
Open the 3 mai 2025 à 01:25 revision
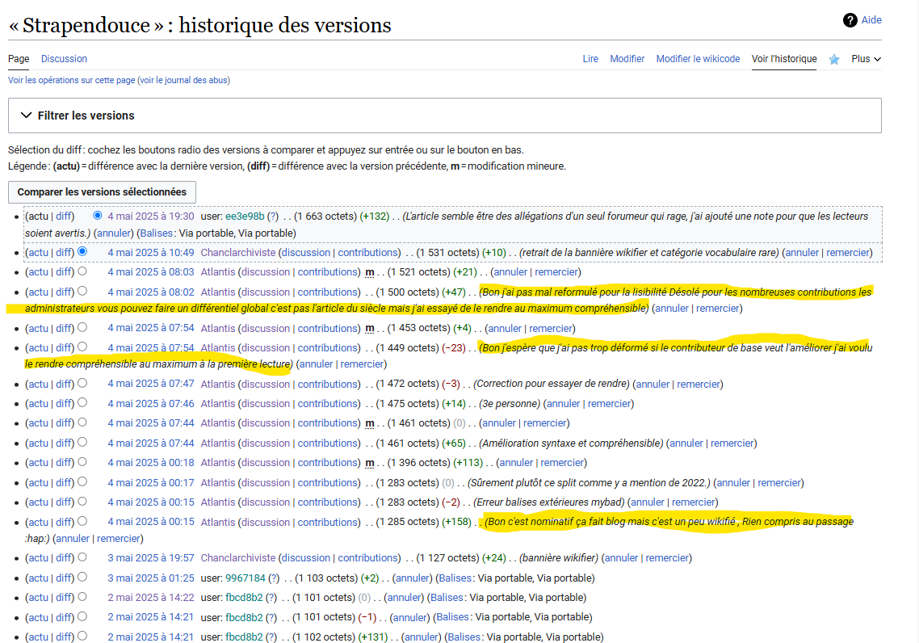(151, 578)
